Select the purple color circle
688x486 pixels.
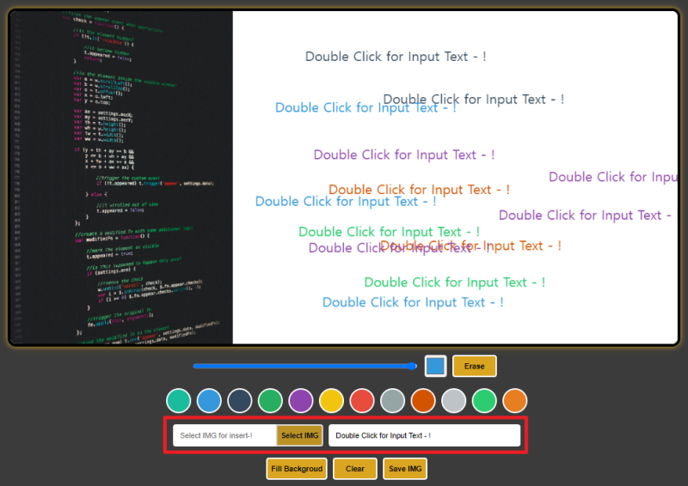[301, 400]
